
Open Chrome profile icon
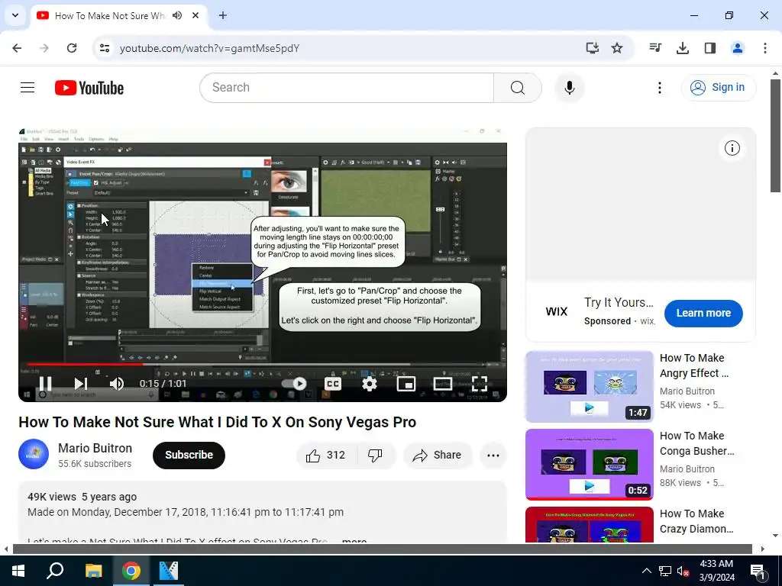(x=738, y=48)
